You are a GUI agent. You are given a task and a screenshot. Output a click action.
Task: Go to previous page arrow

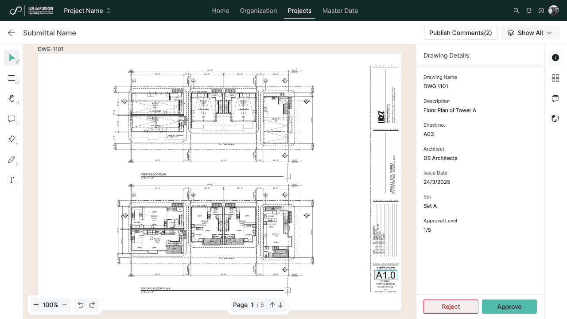point(272,305)
